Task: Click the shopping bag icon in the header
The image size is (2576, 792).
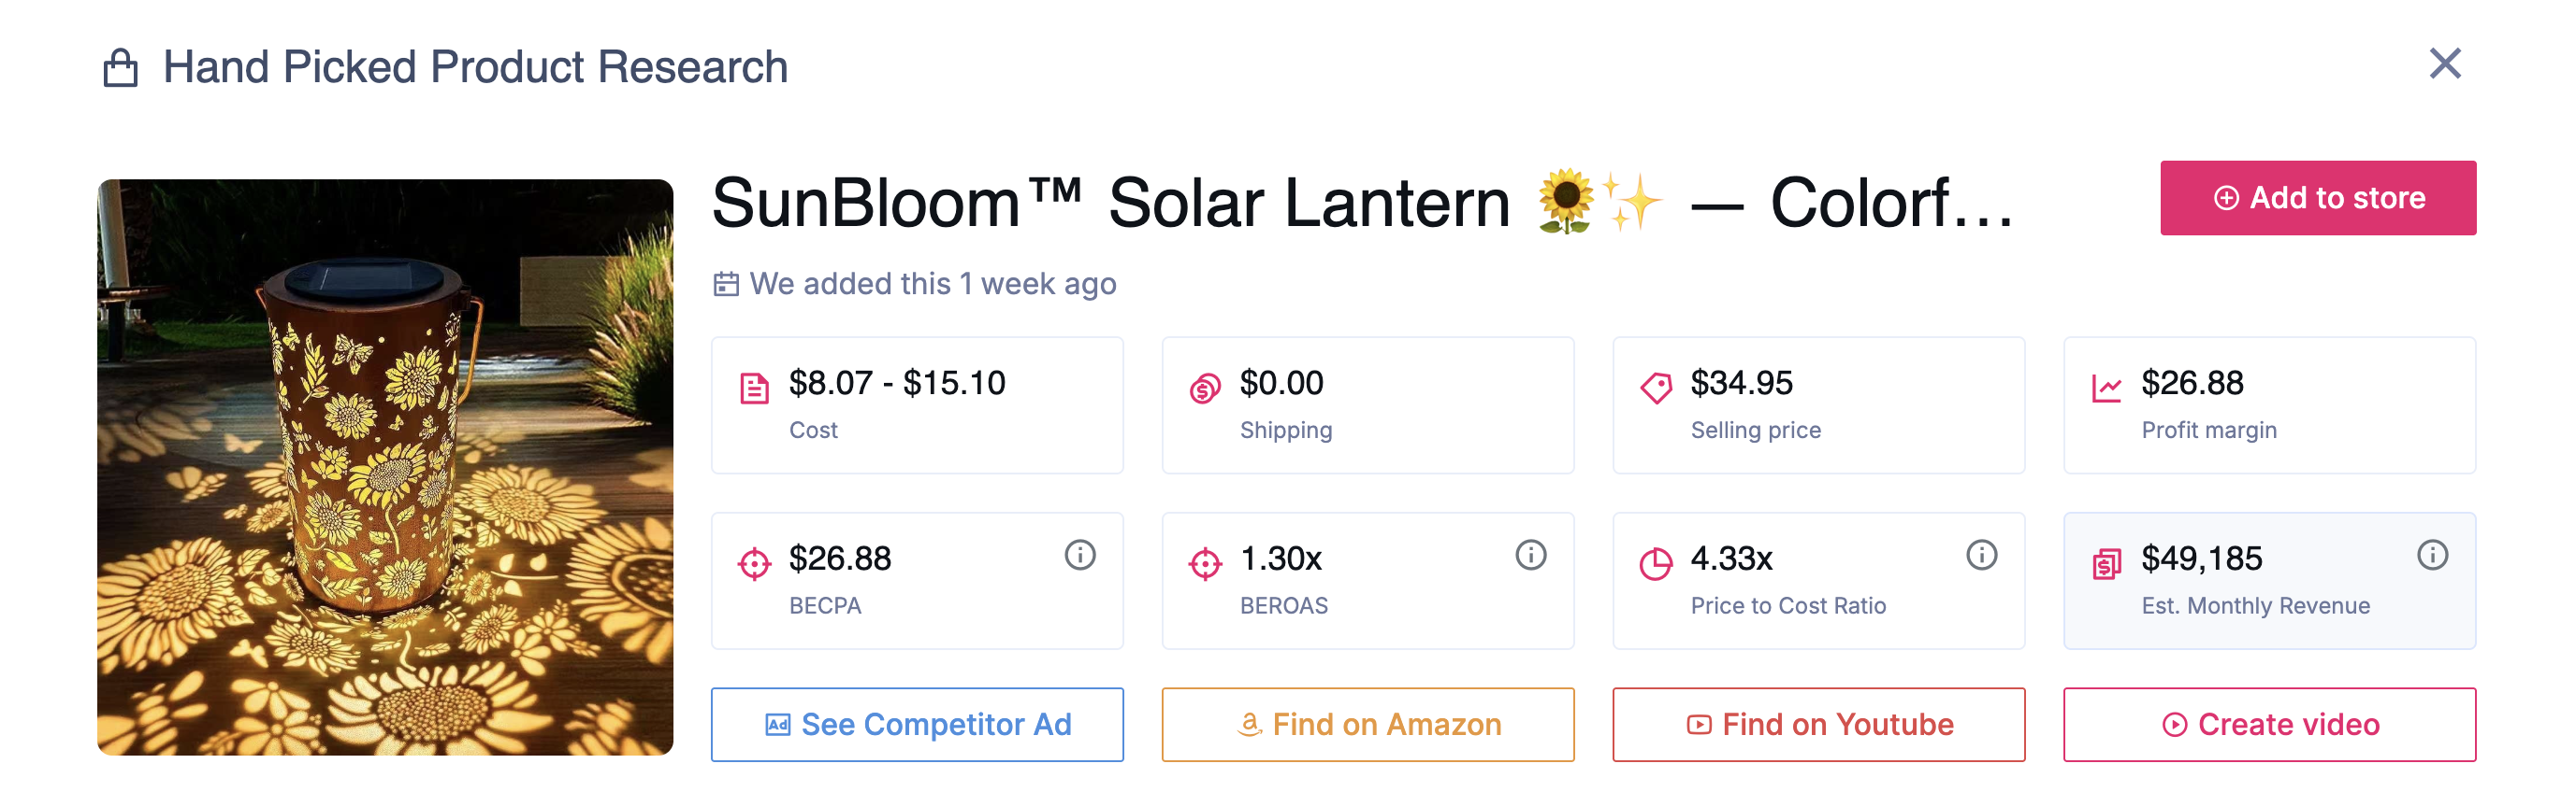Action: click(123, 66)
